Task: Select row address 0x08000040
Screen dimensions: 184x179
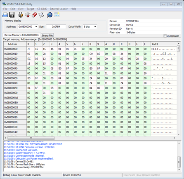Action: click(x=15, y=68)
